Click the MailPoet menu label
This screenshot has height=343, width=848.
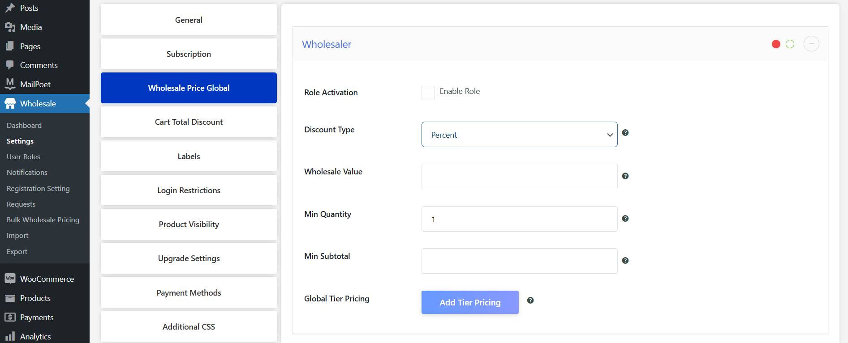[x=35, y=84]
